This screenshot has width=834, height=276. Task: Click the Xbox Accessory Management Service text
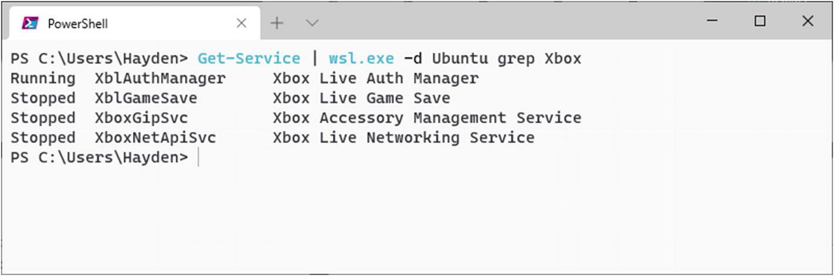click(427, 118)
